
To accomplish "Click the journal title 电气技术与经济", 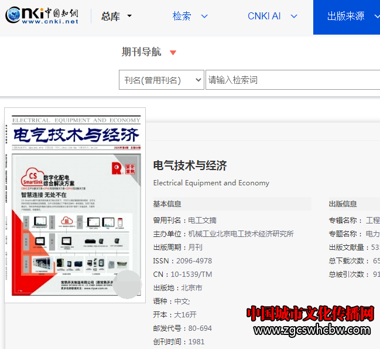I will (x=190, y=165).
